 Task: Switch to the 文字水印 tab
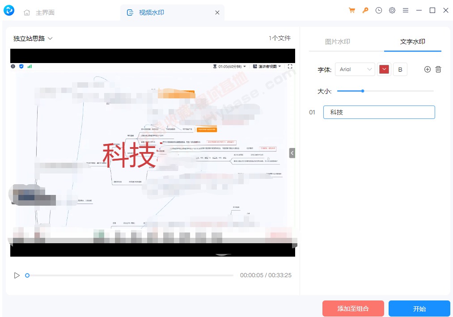(x=413, y=42)
